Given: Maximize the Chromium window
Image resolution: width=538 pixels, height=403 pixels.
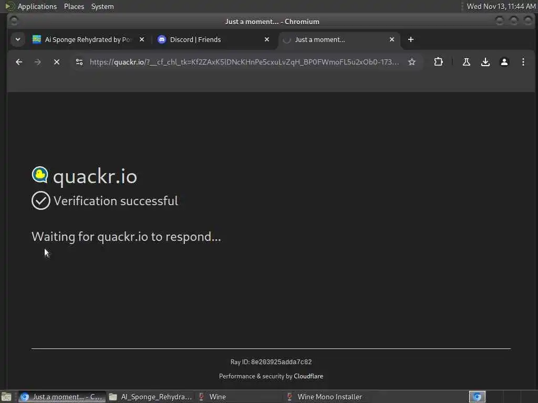Looking at the screenshot, I should (514, 21).
